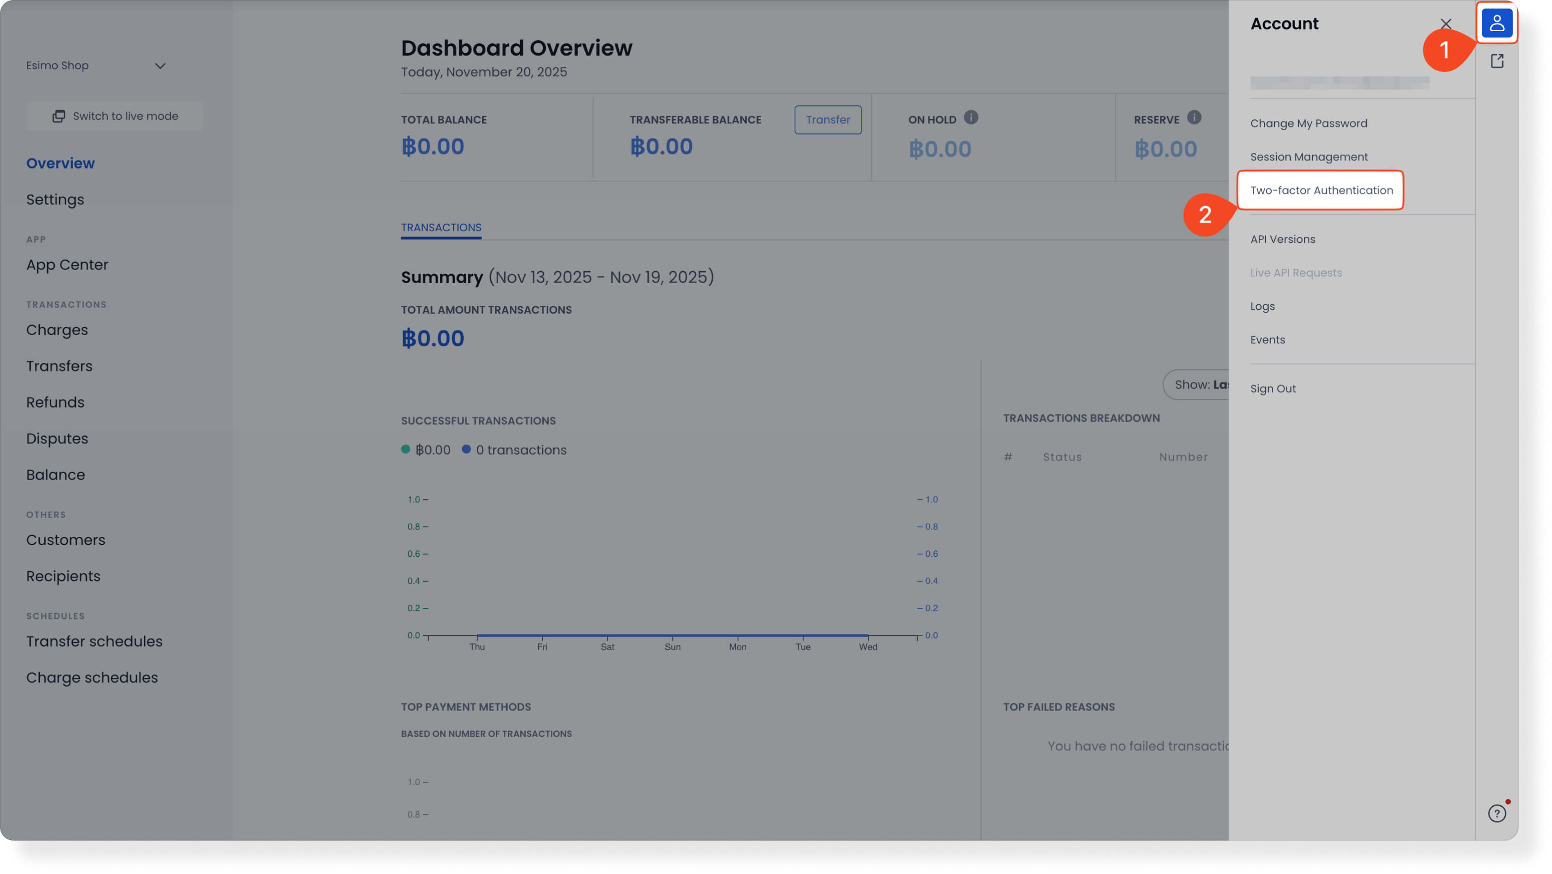Open the help question mark icon

pos(1496,813)
